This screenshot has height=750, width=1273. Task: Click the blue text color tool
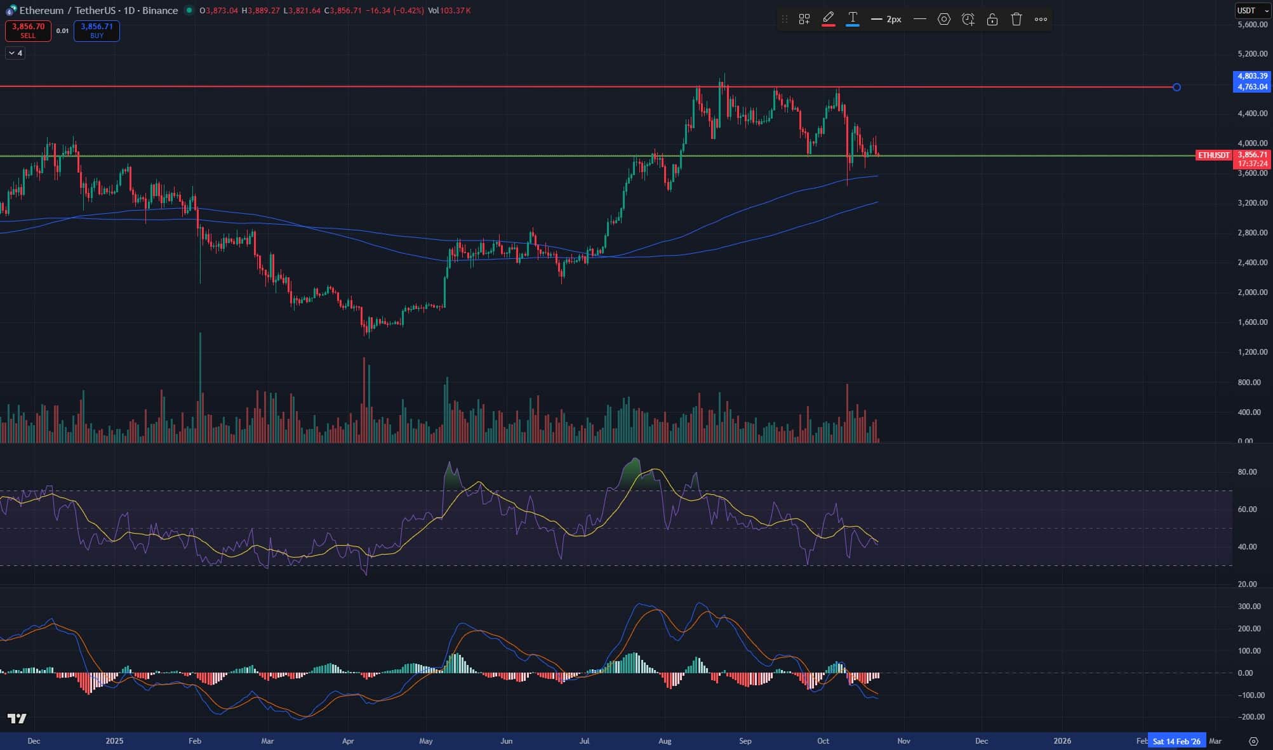coord(853,19)
